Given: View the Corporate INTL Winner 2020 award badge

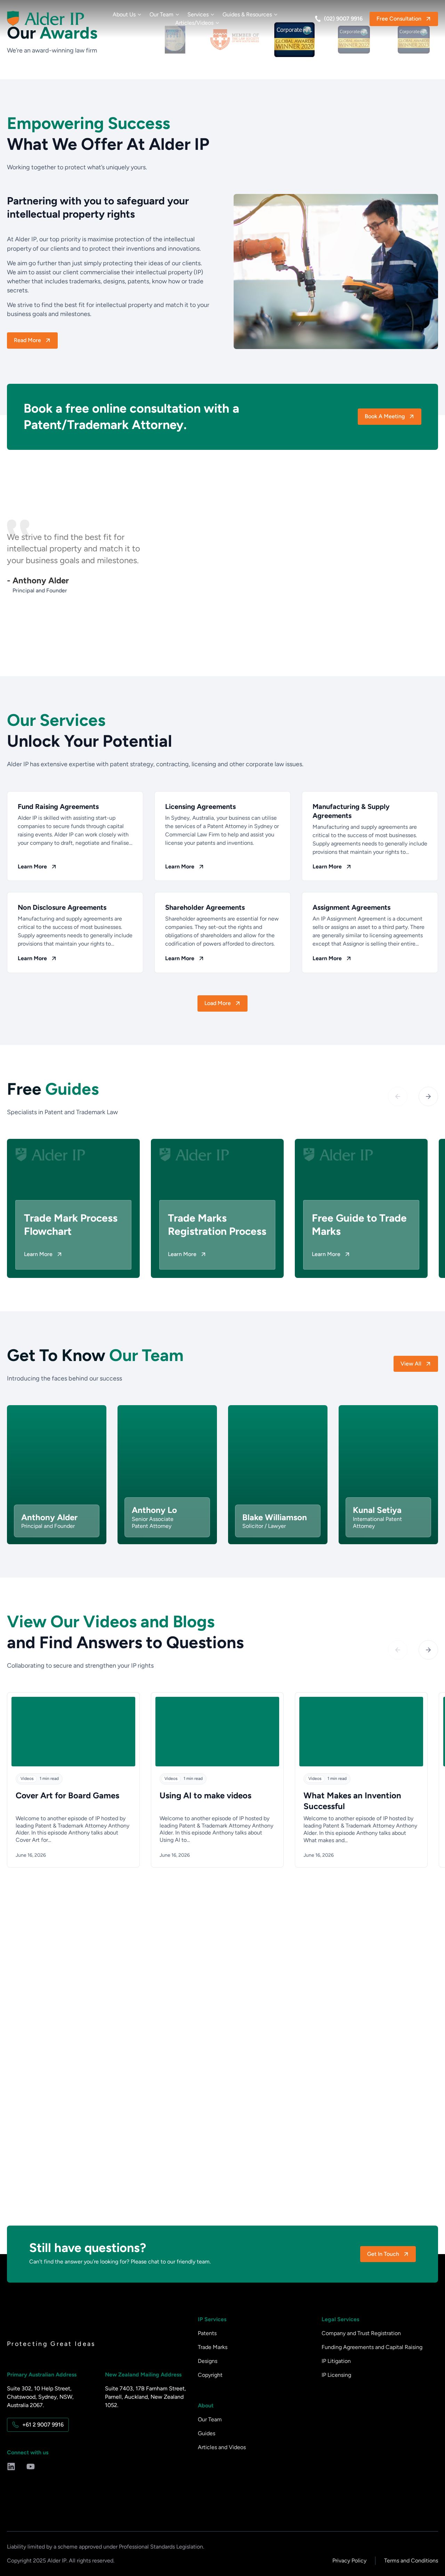Looking at the screenshot, I should point(294,40).
